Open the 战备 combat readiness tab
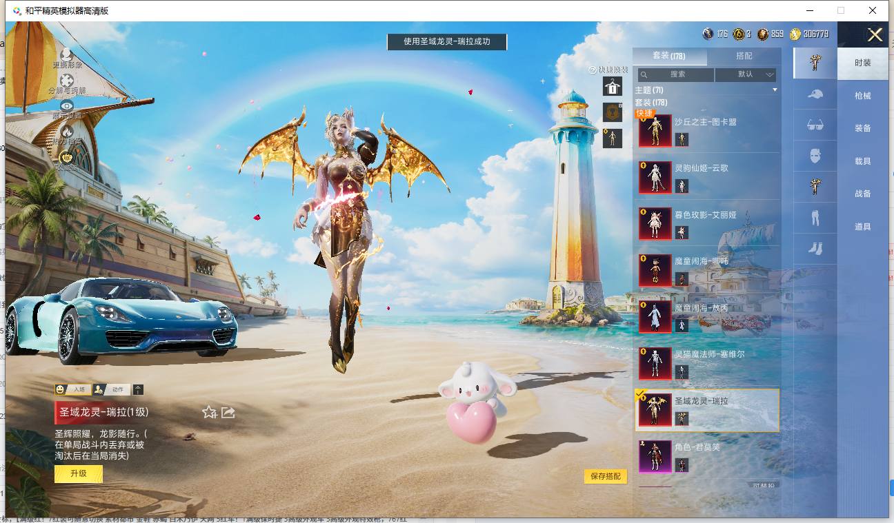The height and width of the screenshot is (523, 894). point(863,194)
